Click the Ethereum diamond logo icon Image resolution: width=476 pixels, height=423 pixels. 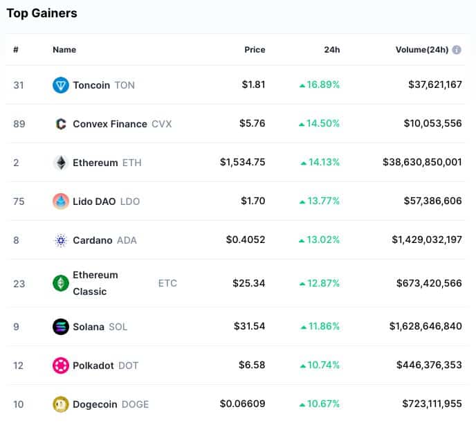click(x=61, y=163)
